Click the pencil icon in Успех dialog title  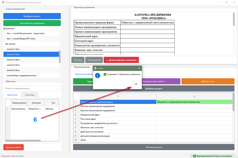pos(96,68)
